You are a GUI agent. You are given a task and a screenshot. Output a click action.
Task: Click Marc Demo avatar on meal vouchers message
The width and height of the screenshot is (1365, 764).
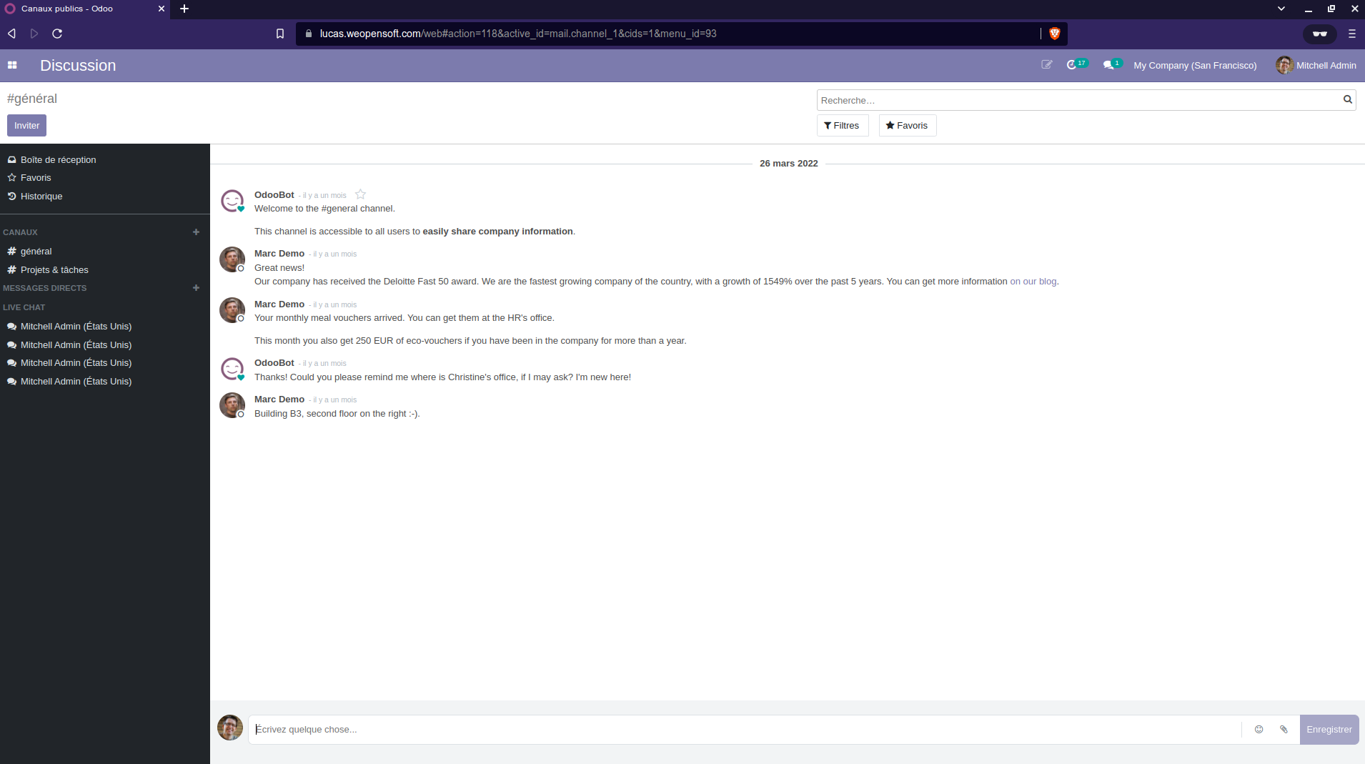pos(232,310)
